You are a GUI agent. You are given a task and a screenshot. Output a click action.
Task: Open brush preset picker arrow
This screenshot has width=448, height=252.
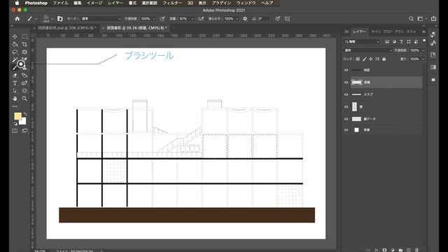pyautogui.click(x=52, y=19)
